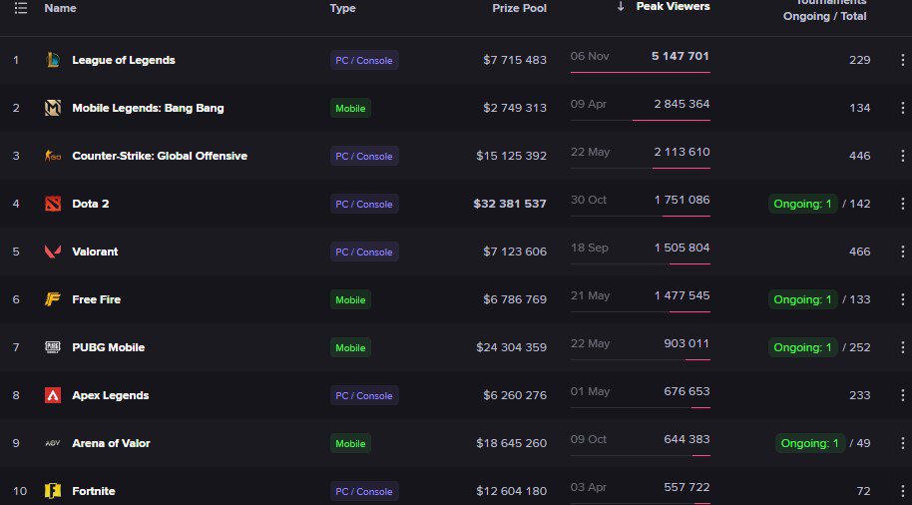Open the PUBG Mobile game link
This screenshot has width=912, height=505.
[108, 347]
